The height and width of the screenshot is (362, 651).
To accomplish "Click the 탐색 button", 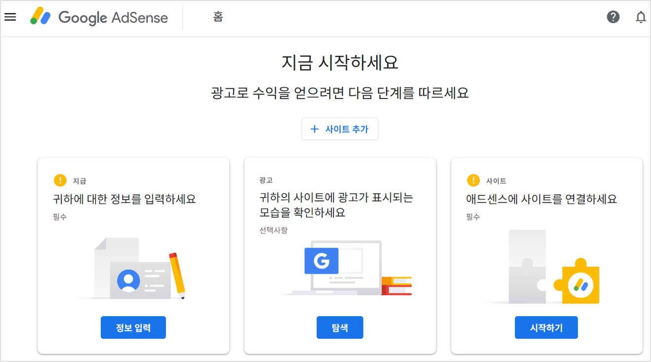I will (340, 328).
